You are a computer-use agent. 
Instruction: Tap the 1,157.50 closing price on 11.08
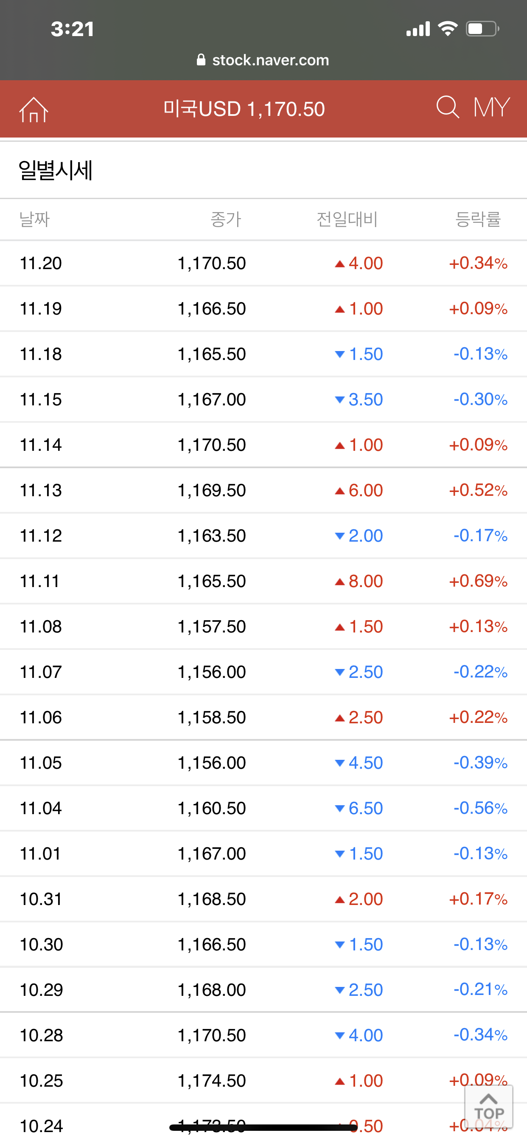click(212, 627)
